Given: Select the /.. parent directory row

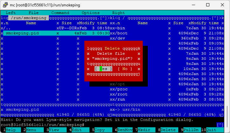Looking at the screenshot, I should coord(56,28).
